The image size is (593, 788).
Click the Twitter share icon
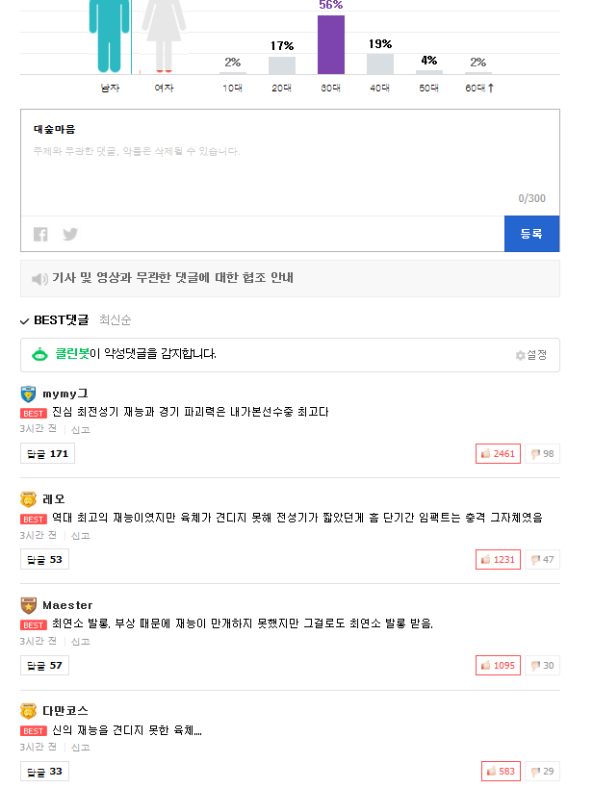pos(70,234)
